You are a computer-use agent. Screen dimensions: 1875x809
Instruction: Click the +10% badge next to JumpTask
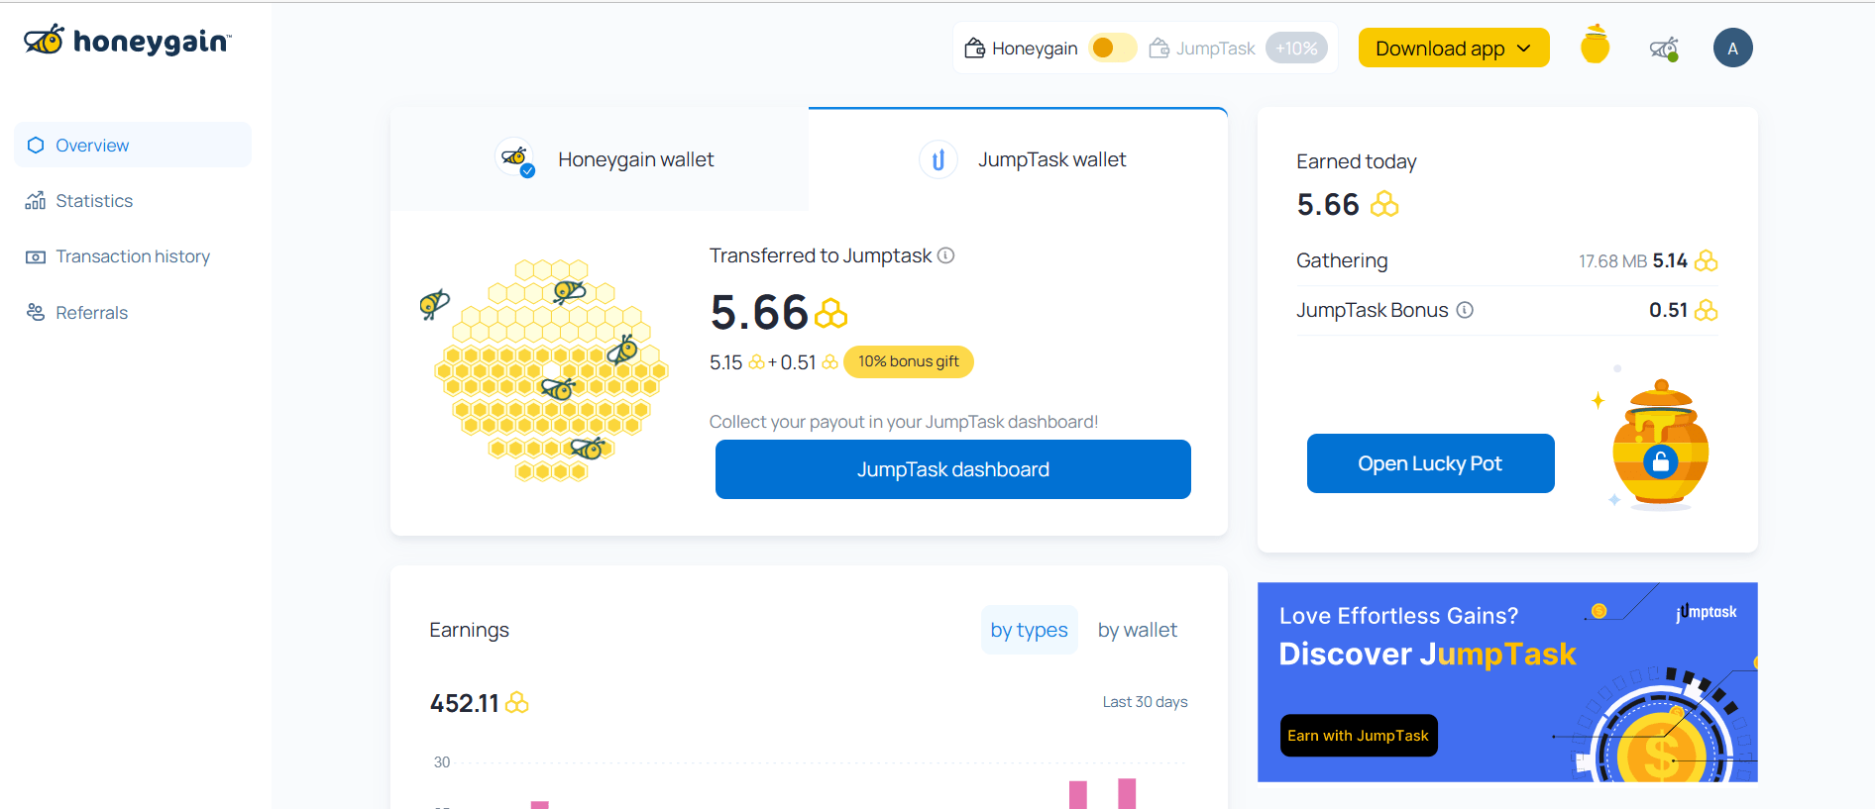pos(1296,48)
